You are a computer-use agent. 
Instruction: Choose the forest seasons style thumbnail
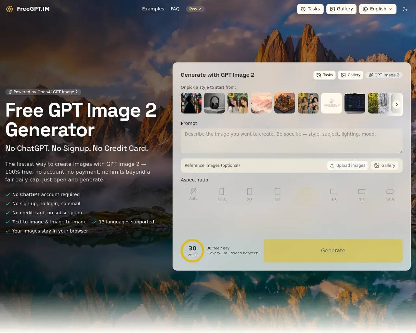click(x=378, y=103)
